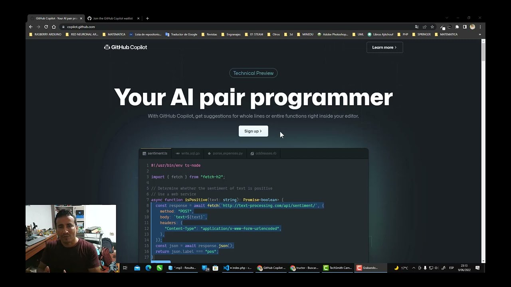
Task: Open the .mp3 Resulta... taskbar window
Action: [182, 268]
